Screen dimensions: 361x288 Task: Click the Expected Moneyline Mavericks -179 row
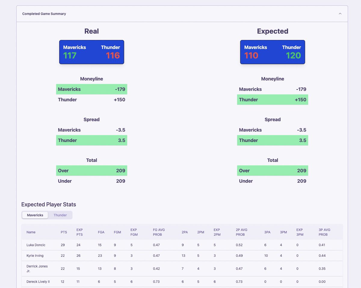273,89
